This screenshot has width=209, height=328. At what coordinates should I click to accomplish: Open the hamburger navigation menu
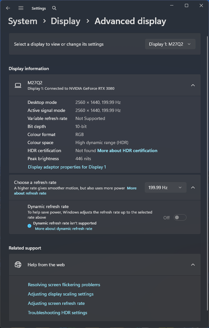click(x=21, y=8)
